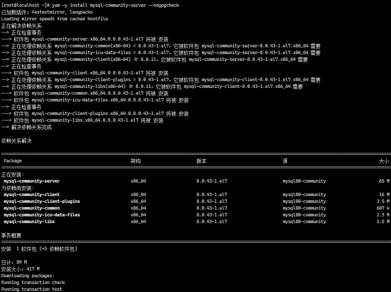Image resolution: width=391 pixels, height=292 pixels.
Task: Click dependency line 'mysql-community-libs(x86-64) ≥ 8.0.11'
Action: [x=152, y=87]
